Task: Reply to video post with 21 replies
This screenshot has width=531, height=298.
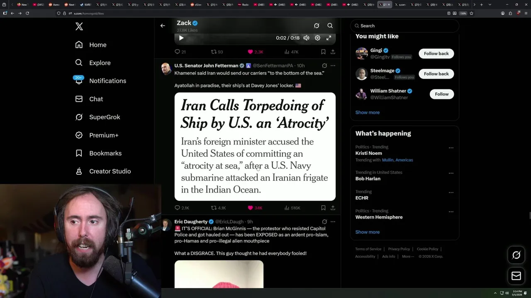Action: click(x=180, y=52)
